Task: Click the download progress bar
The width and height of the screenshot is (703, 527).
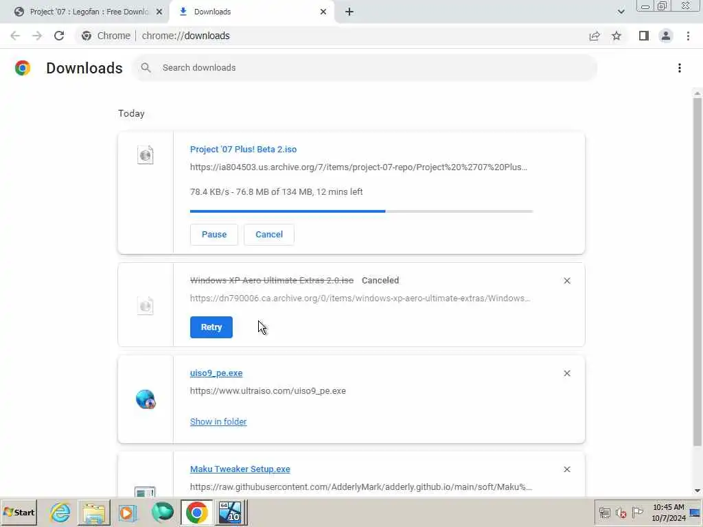Action: tap(361, 211)
